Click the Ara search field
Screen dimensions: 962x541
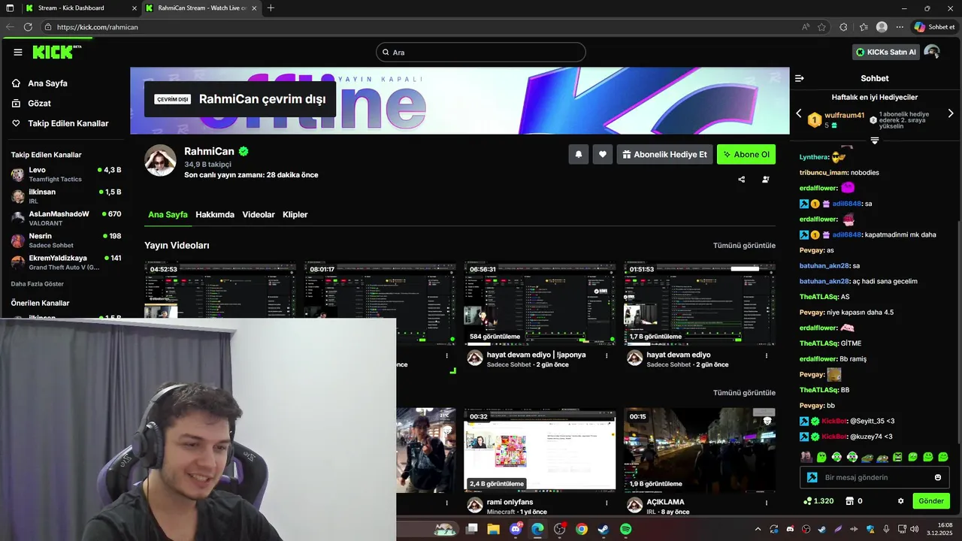click(481, 53)
